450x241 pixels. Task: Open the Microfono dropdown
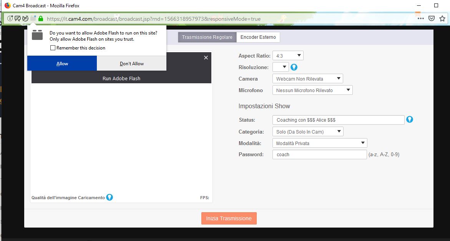tap(312, 90)
